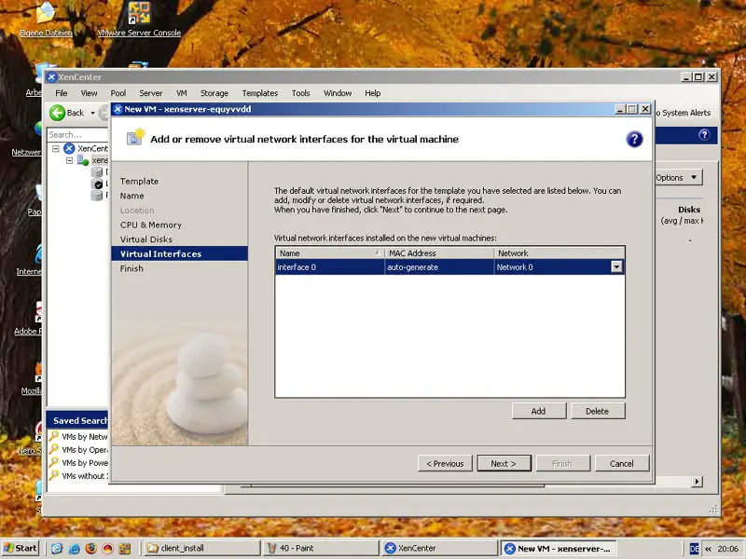This screenshot has height=559, width=746.
Task: Collapse the xenserver host tree node
Action: [69, 160]
